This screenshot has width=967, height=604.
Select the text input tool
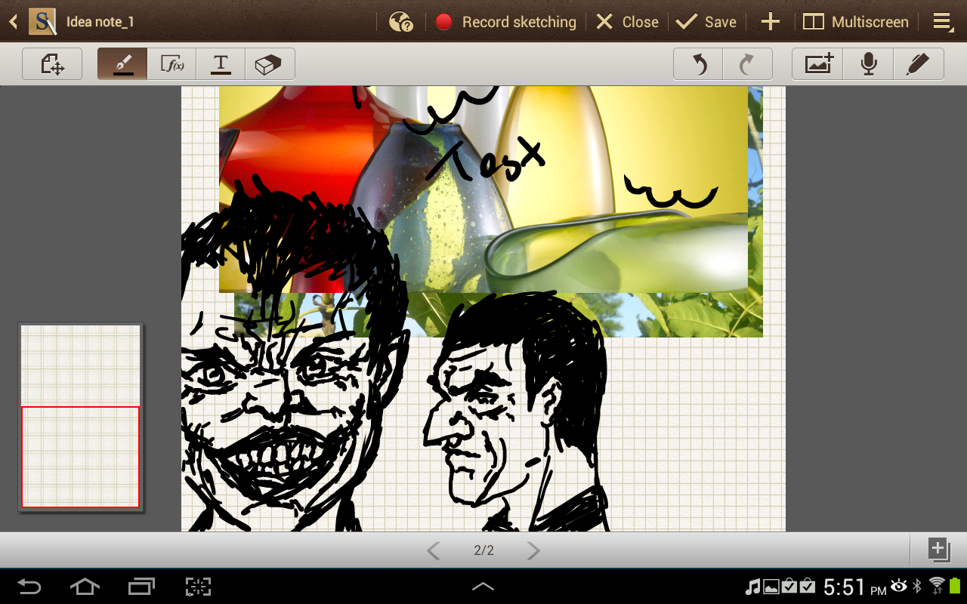click(221, 64)
